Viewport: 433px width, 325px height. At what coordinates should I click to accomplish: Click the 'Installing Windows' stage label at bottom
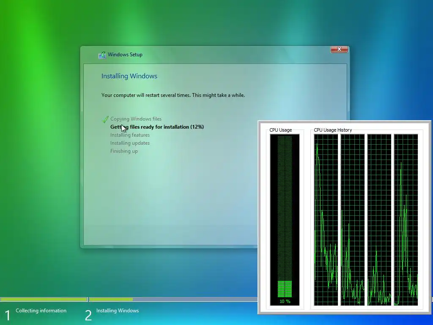point(118,311)
